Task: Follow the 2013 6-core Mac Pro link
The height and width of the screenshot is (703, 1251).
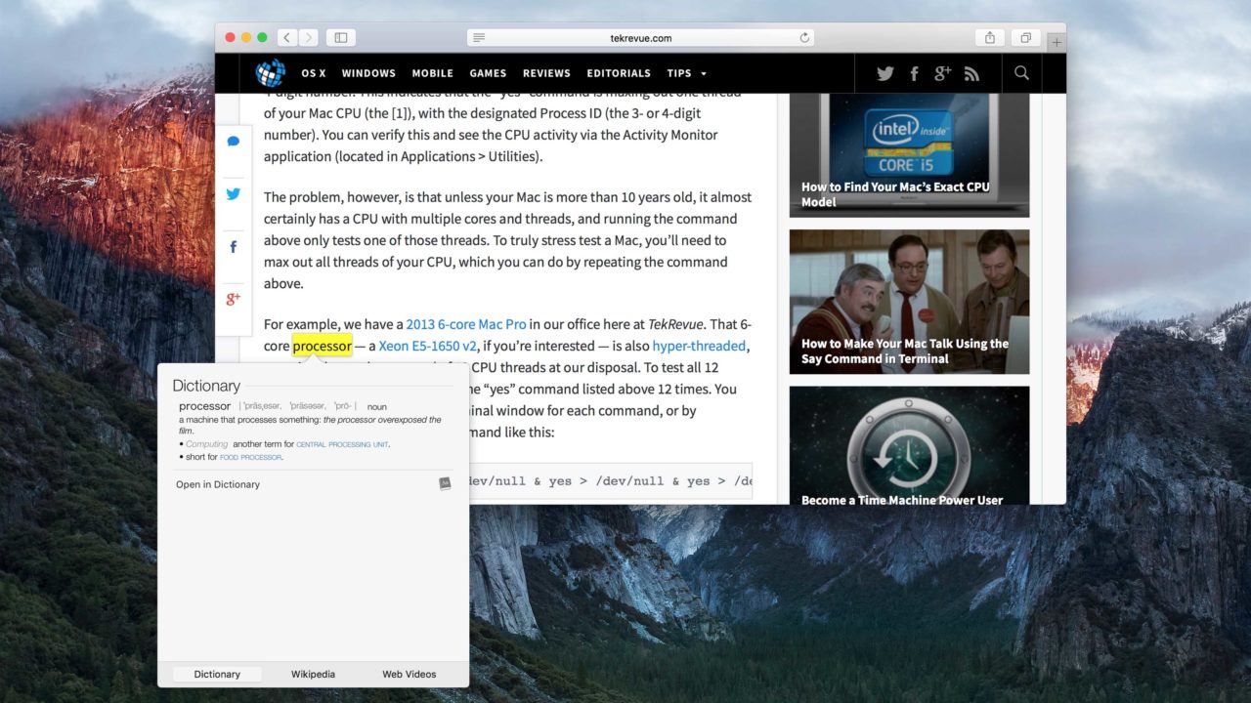Action: tap(466, 324)
